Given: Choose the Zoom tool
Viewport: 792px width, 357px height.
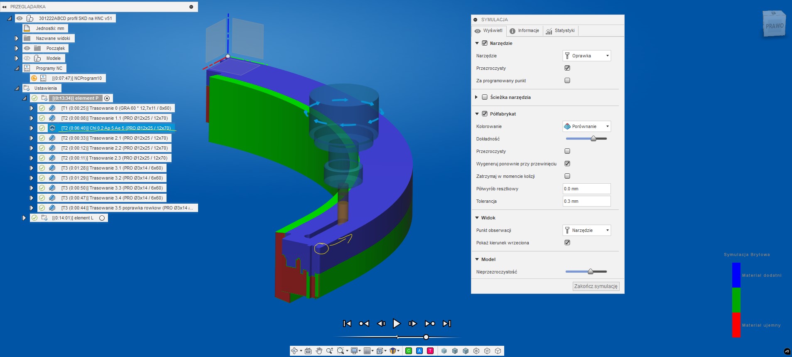Looking at the screenshot, I should coord(330,351).
